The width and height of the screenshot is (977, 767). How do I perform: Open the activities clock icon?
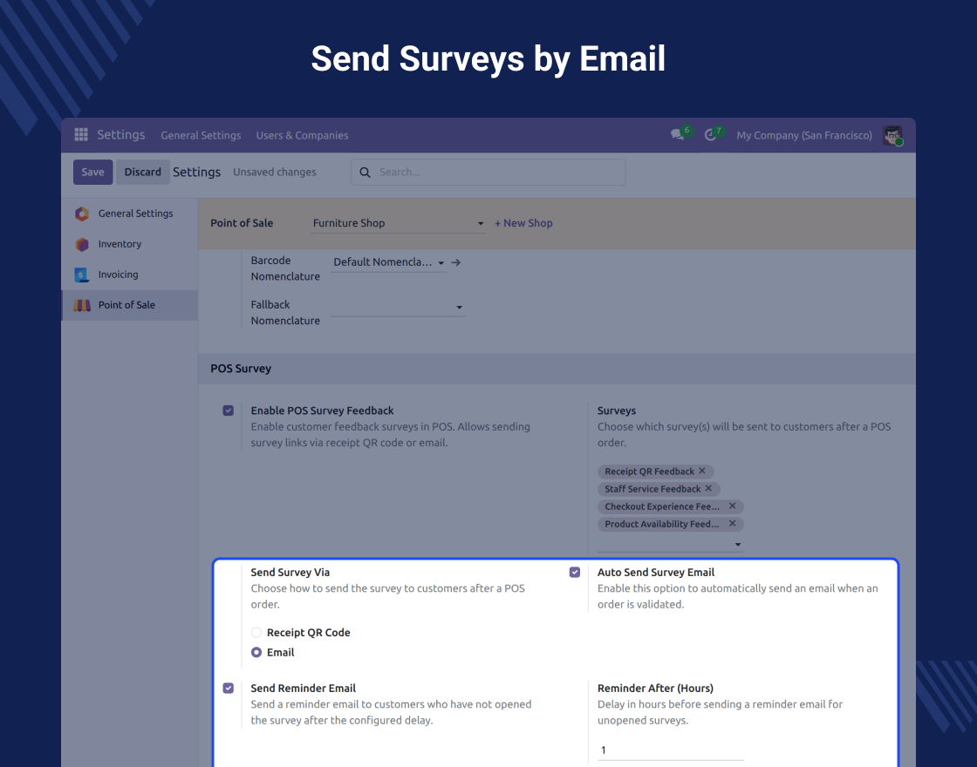point(710,135)
